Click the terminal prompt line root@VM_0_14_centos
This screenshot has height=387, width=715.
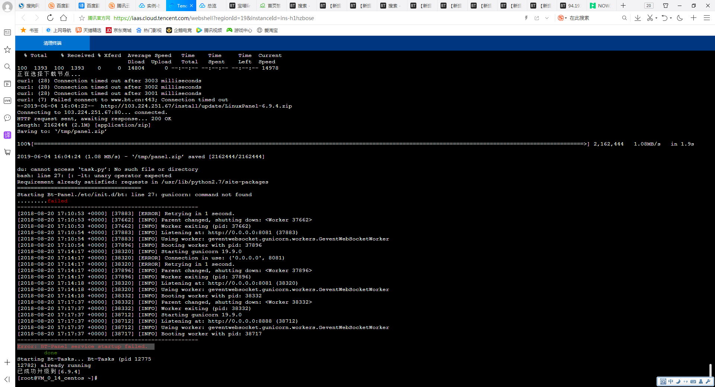pos(57,378)
